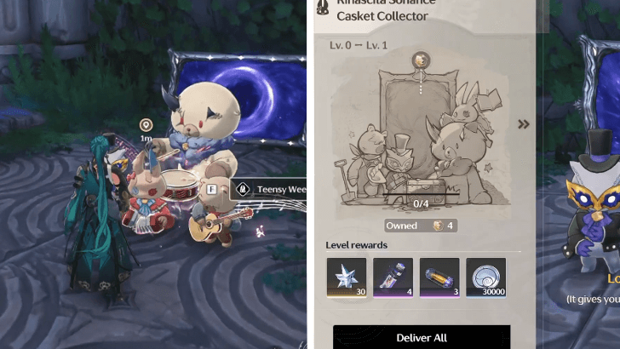The height and width of the screenshot is (349, 620).
Task: Click the Level rewards heading
Action: click(x=356, y=245)
